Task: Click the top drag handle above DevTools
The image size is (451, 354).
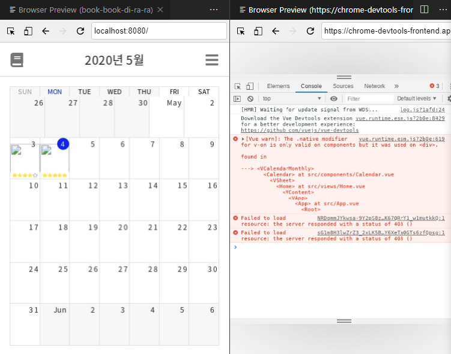Action: click(x=344, y=77)
